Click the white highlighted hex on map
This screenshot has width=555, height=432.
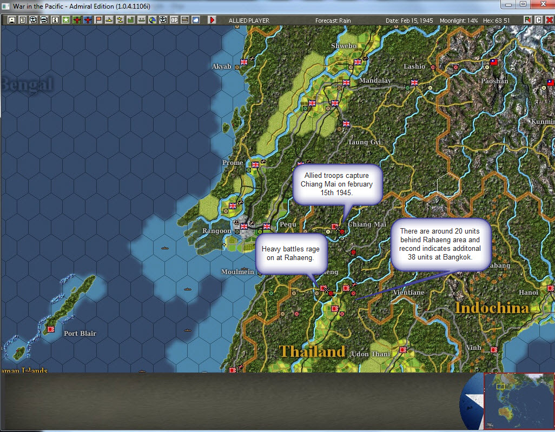pyautogui.click(x=448, y=185)
